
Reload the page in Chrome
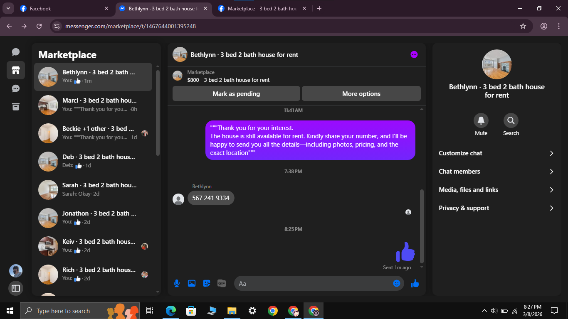pos(39,26)
